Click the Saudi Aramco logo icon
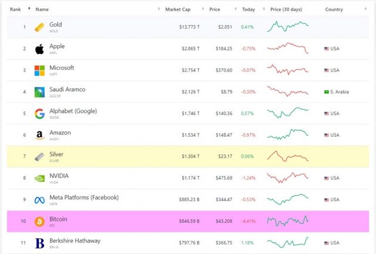 coord(39,92)
